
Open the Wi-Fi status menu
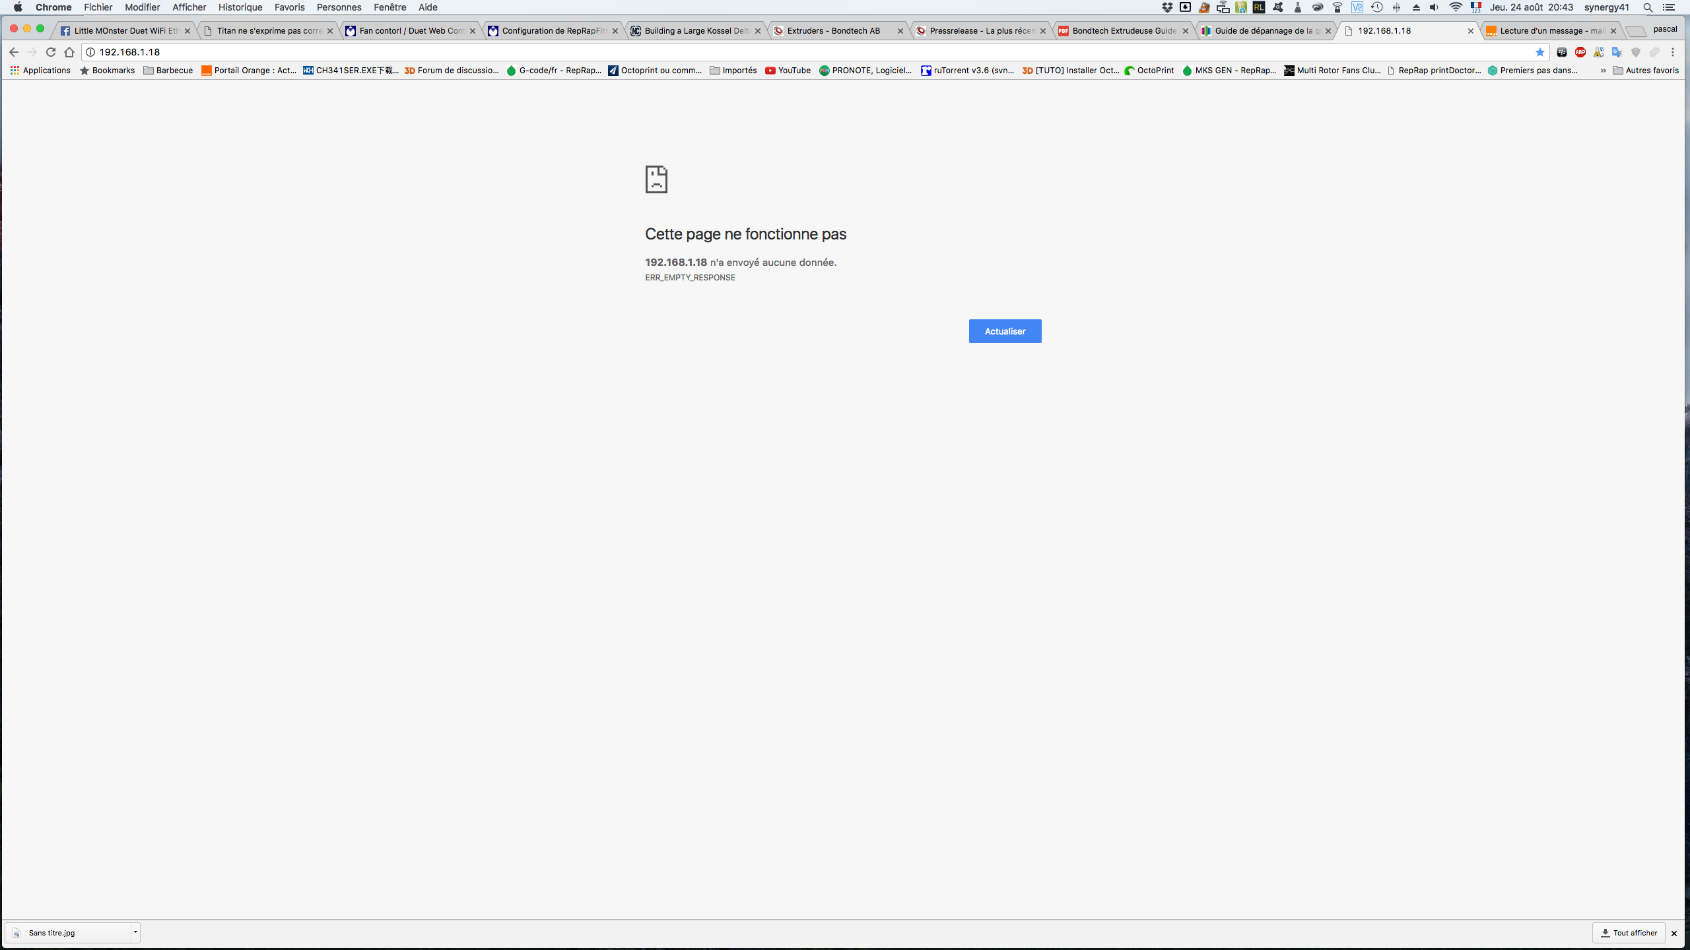pos(1456,7)
